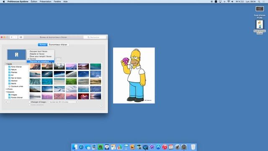Image resolution: width=268 pixels, height=151 pixels.
Task: Choose Étirer pour remplir l'écran option
Action: pyautogui.click(x=41, y=56)
